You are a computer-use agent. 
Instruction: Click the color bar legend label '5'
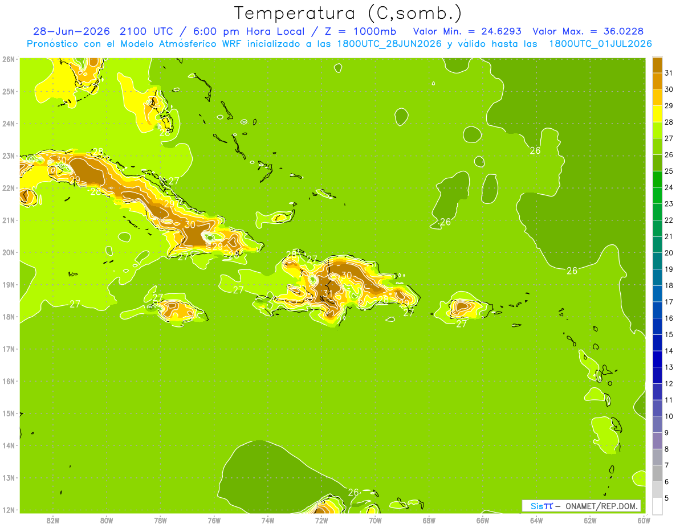[667, 498]
